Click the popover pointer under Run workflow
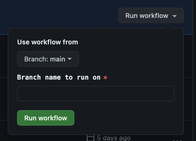This screenshot has height=141, width=196. 168,26
